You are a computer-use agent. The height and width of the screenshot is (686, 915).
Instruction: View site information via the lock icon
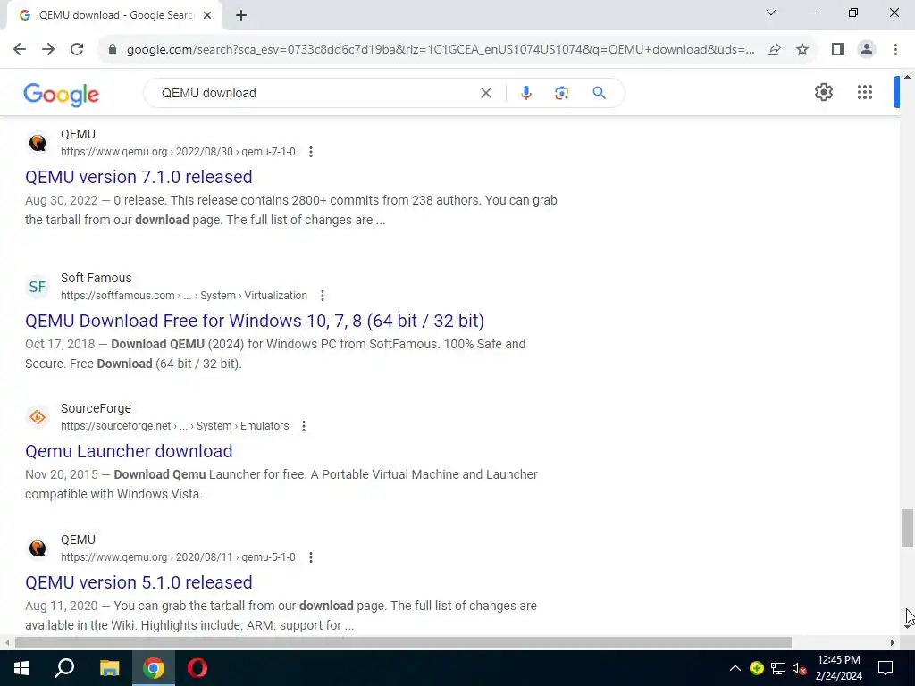click(x=113, y=50)
